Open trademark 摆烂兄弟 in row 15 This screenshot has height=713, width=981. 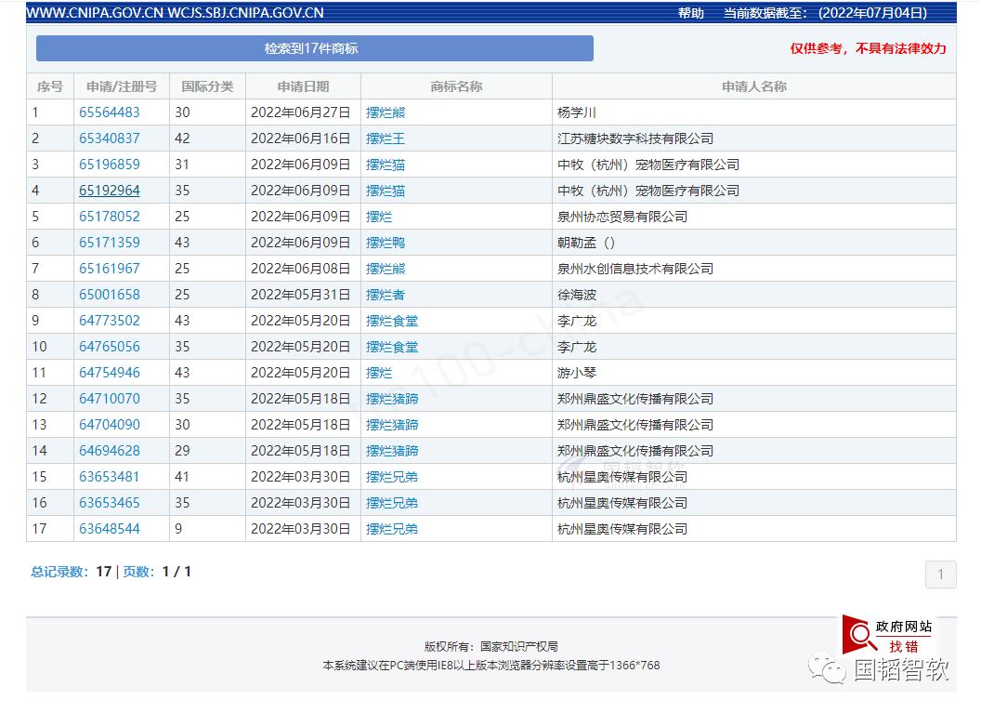pos(392,477)
